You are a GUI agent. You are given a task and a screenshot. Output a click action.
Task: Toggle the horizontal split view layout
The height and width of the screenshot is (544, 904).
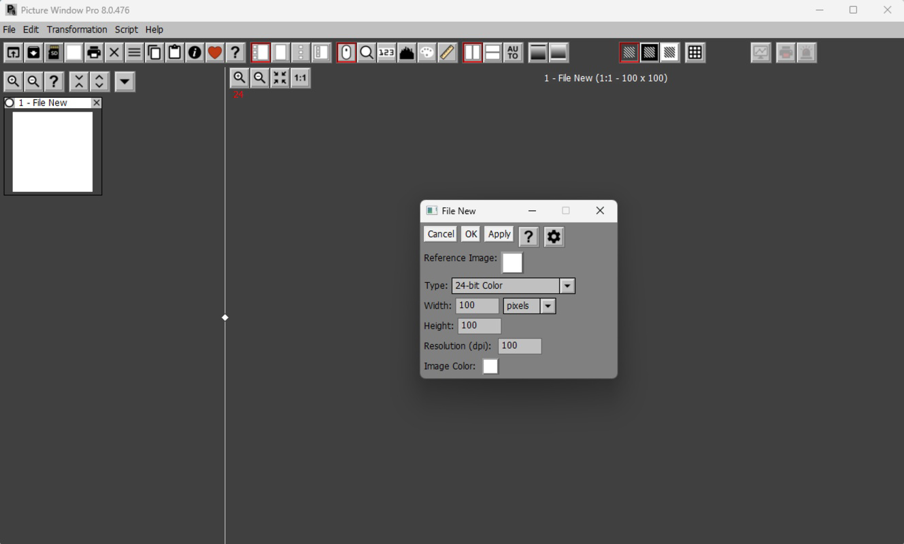[492, 52]
